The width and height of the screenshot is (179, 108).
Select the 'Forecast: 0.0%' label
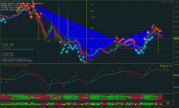pyautogui.click(x=7, y=53)
